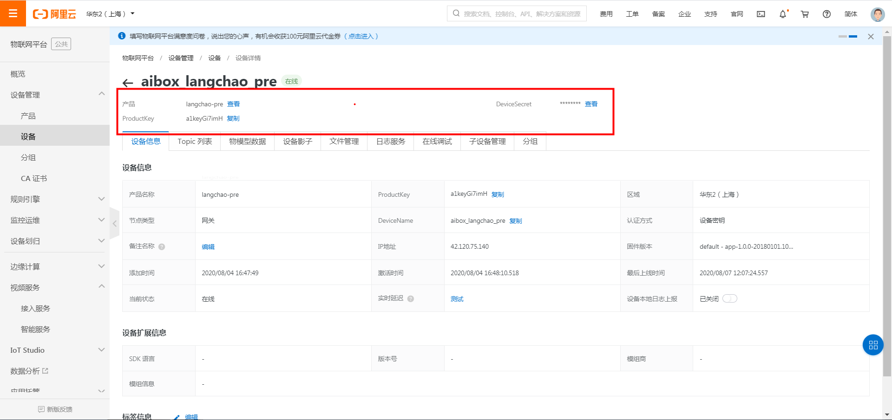Click the page vertical scrollbar

coord(887,206)
